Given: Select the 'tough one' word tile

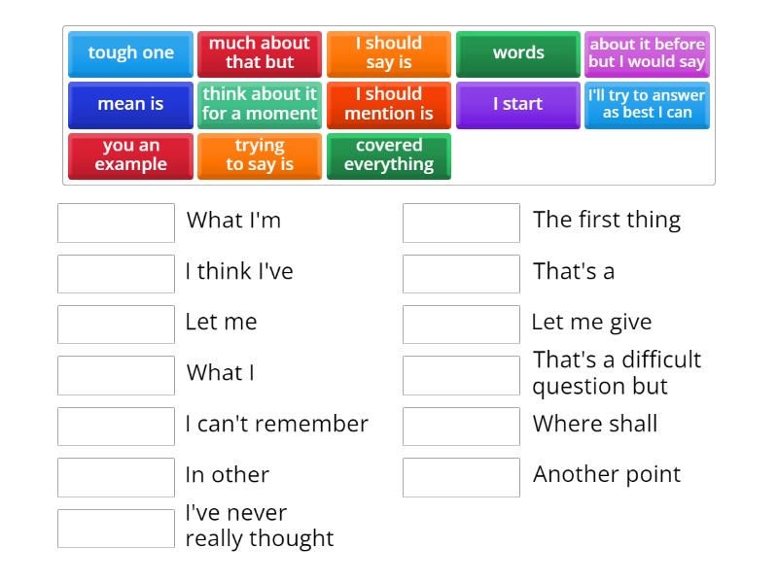Looking at the screenshot, I should tap(130, 53).
